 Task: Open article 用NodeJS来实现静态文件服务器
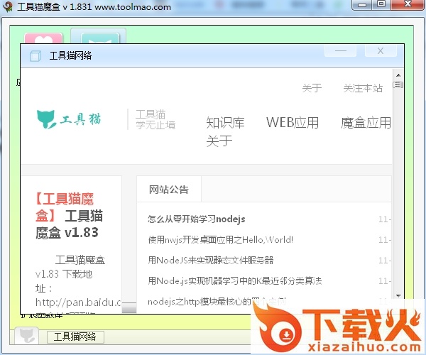[211, 260]
